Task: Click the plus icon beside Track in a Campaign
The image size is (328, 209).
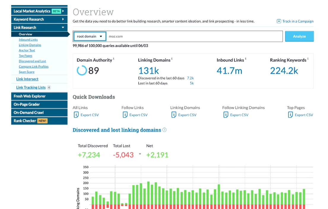Action: coord(279,21)
